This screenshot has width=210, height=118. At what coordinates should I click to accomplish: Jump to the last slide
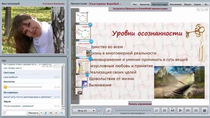click(196, 111)
